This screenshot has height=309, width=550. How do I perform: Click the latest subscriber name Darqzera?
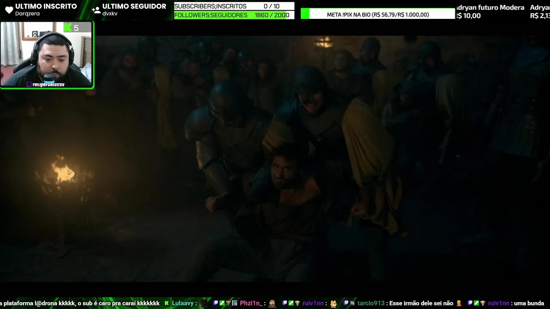27,14
